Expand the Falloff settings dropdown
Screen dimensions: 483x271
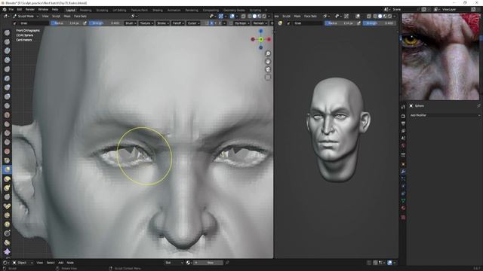178,23
